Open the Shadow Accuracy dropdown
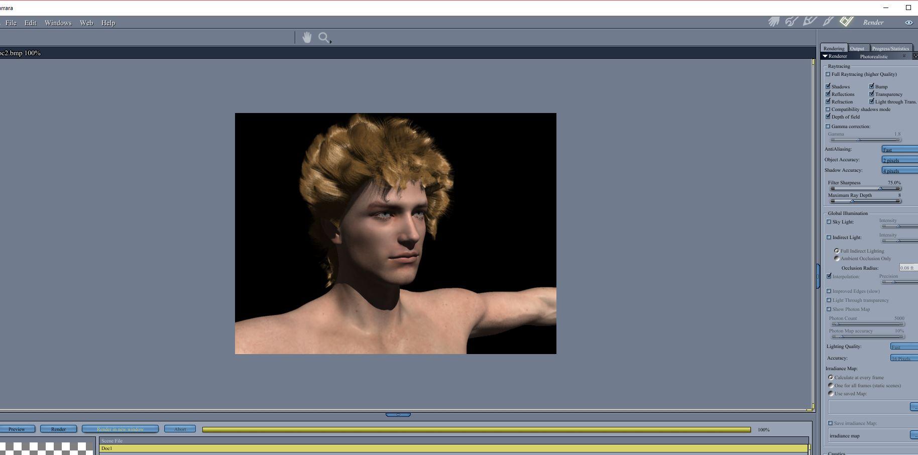The width and height of the screenshot is (918, 455). pyautogui.click(x=900, y=170)
